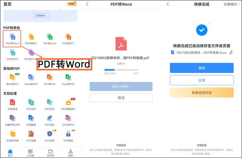Select the converted .docx file name
242x158 pixels.
pos(201,53)
